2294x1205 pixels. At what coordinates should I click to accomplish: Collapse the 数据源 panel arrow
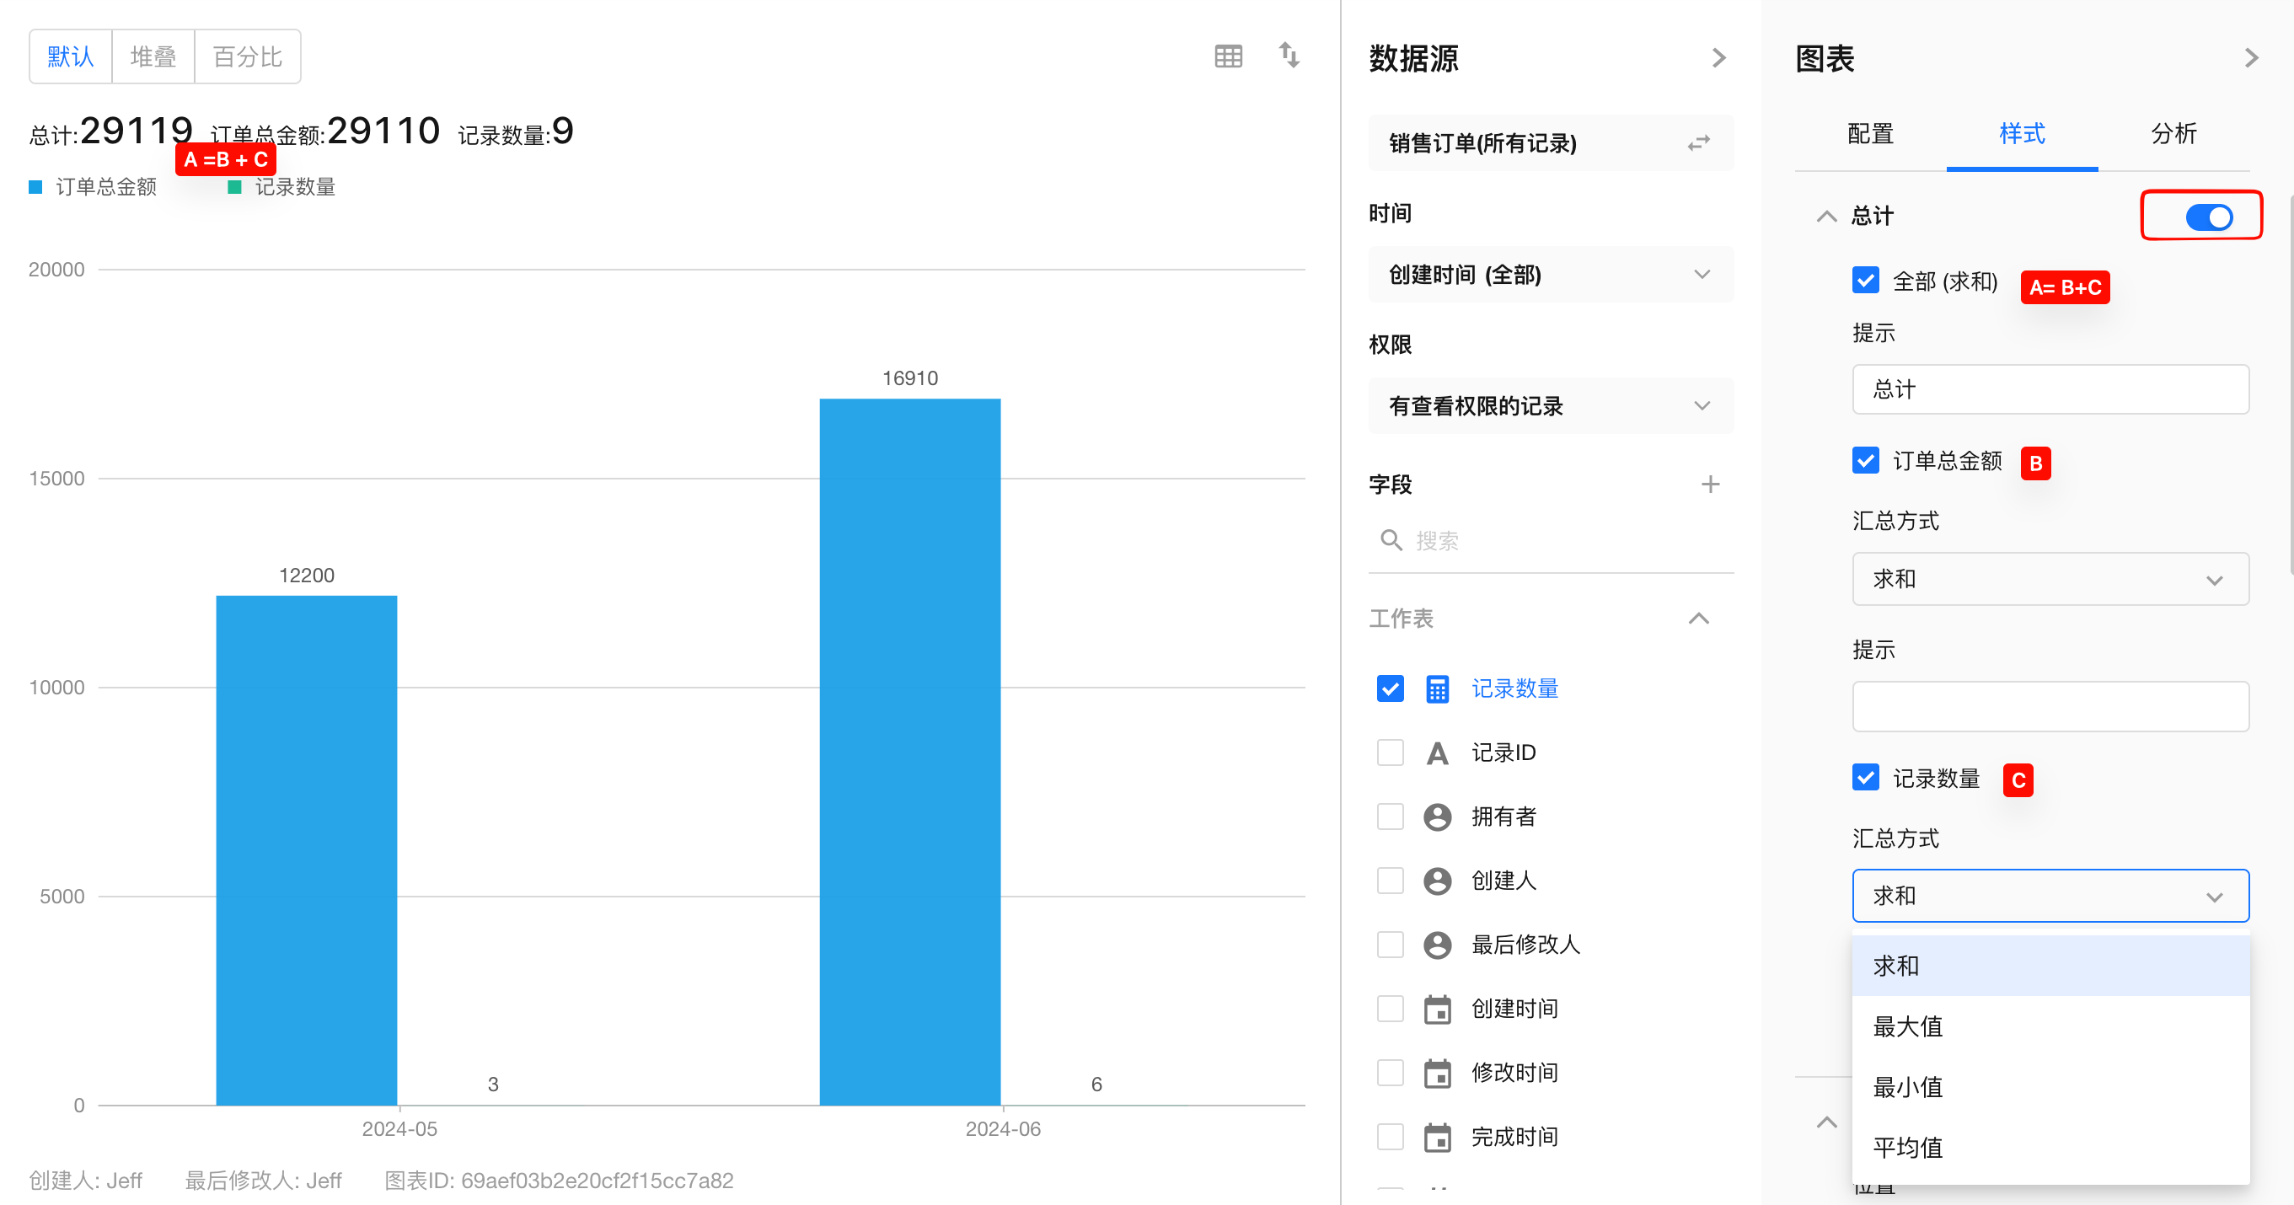(1718, 59)
